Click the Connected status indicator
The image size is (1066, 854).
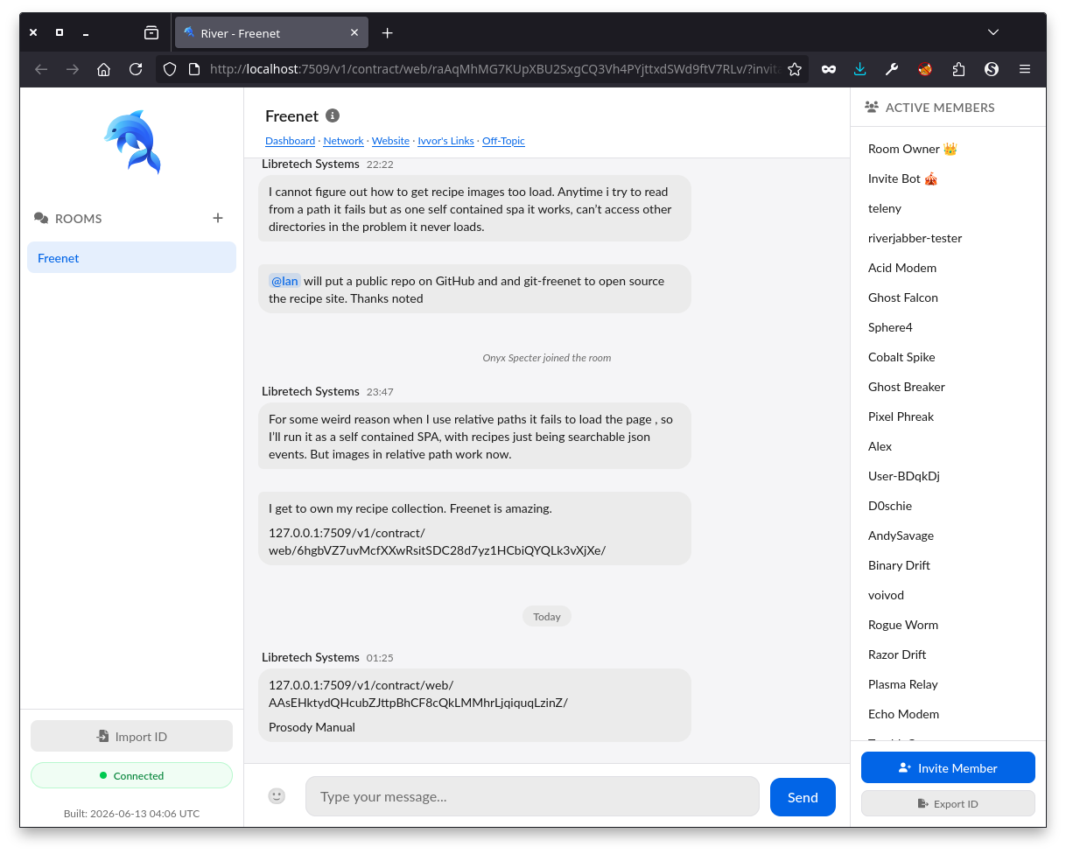(131, 775)
